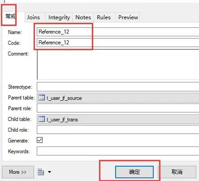This screenshot has width=199, height=181.
Task: Show the Preview tab
Action: 128,17
